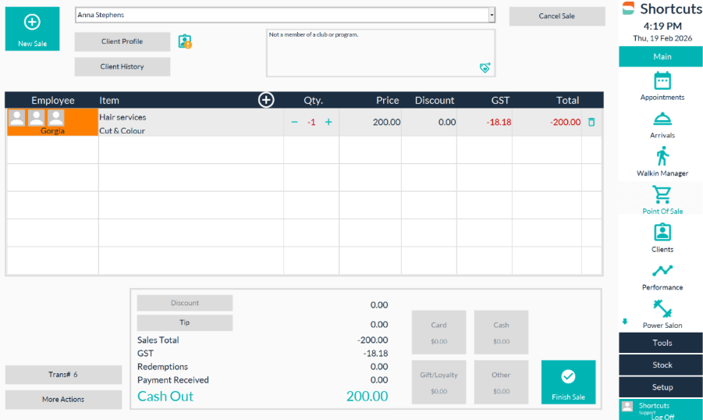The width and height of the screenshot is (703, 420).
Task: Open the Arrivals bell icon
Action: click(x=662, y=119)
